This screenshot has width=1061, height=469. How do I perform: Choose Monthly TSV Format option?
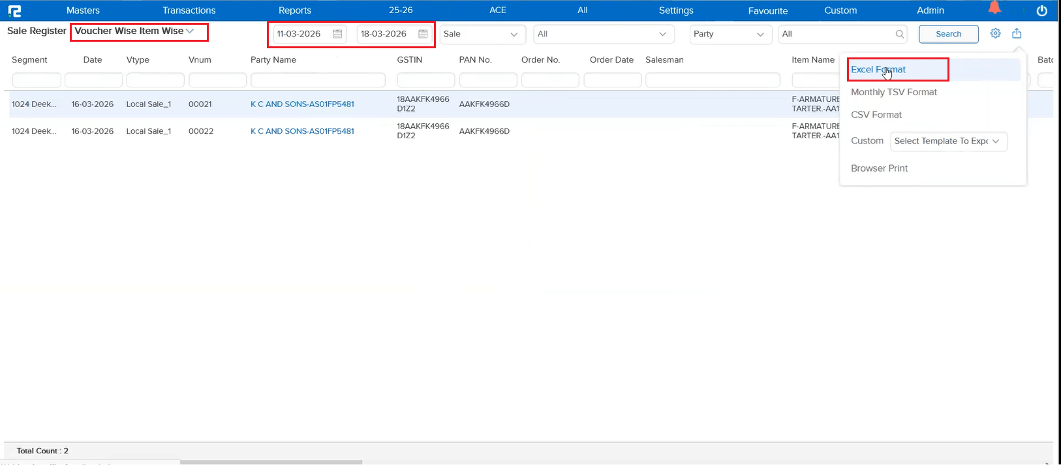click(x=894, y=92)
